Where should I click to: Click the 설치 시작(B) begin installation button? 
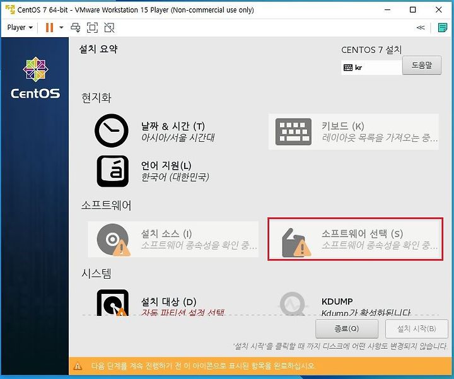click(x=416, y=329)
